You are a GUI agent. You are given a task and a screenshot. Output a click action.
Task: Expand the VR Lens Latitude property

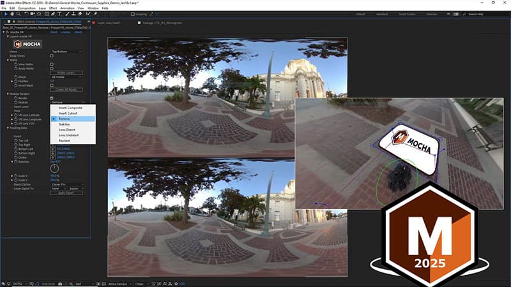[x=12, y=115]
